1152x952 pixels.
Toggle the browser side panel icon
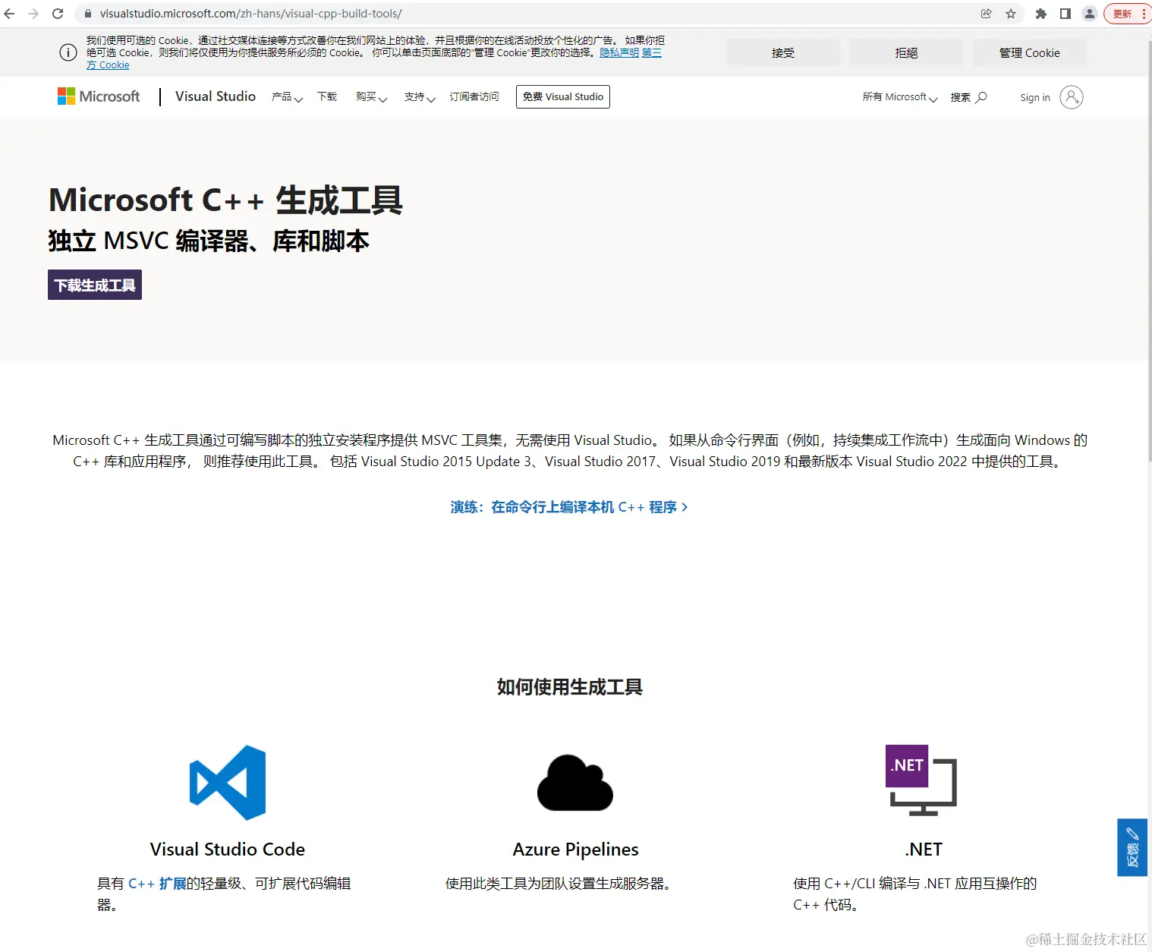(1065, 14)
